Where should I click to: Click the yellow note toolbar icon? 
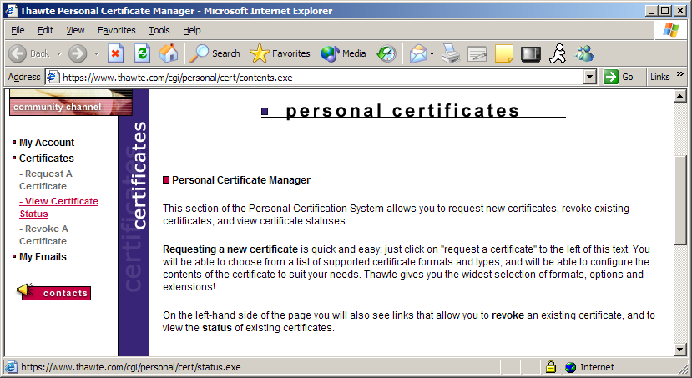click(x=503, y=53)
